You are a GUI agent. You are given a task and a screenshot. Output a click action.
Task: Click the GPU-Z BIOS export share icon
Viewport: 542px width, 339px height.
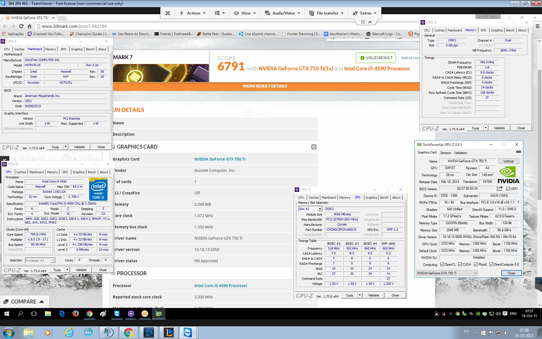point(500,189)
